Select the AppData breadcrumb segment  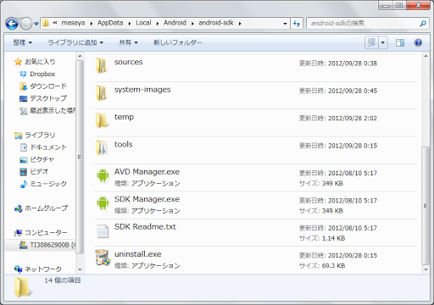(x=110, y=23)
